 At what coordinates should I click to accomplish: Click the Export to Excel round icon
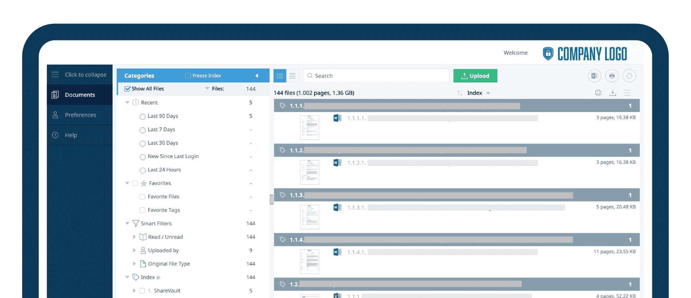pyautogui.click(x=594, y=76)
